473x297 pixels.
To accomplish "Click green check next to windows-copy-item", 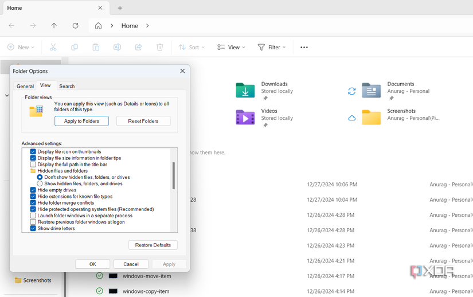I will (x=100, y=291).
